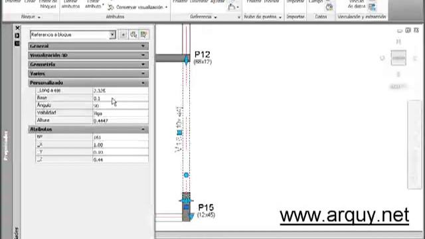
Task: Click the Select Objects icon in Properties
Action: [133, 35]
